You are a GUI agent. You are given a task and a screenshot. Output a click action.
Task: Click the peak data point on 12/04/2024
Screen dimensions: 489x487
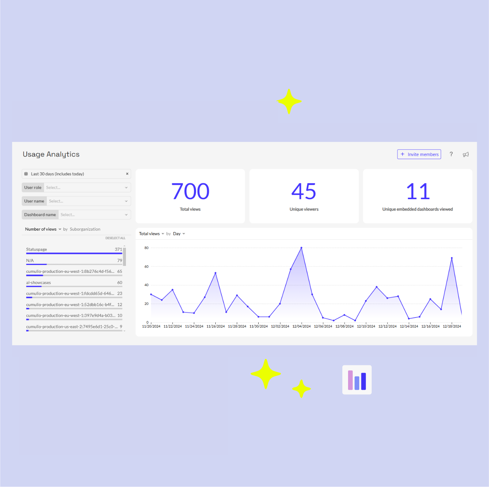(302, 247)
